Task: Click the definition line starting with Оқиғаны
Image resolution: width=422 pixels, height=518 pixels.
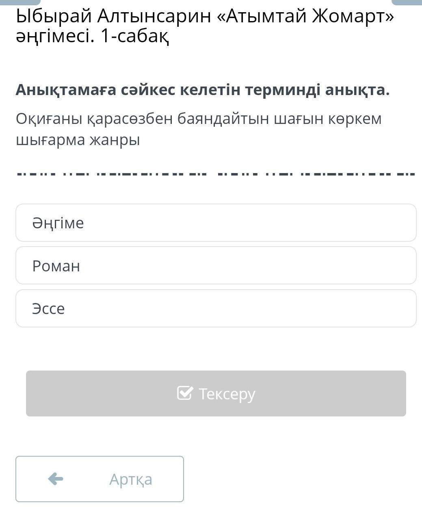Action: pyautogui.click(x=199, y=119)
